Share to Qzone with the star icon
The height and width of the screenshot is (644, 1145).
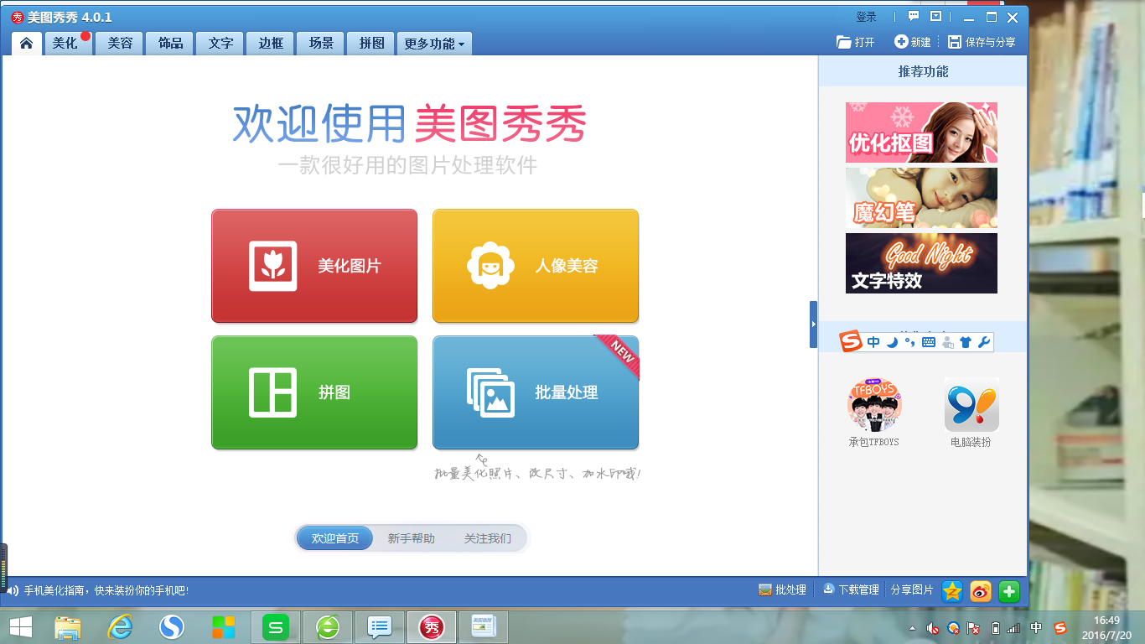[952, 591]
